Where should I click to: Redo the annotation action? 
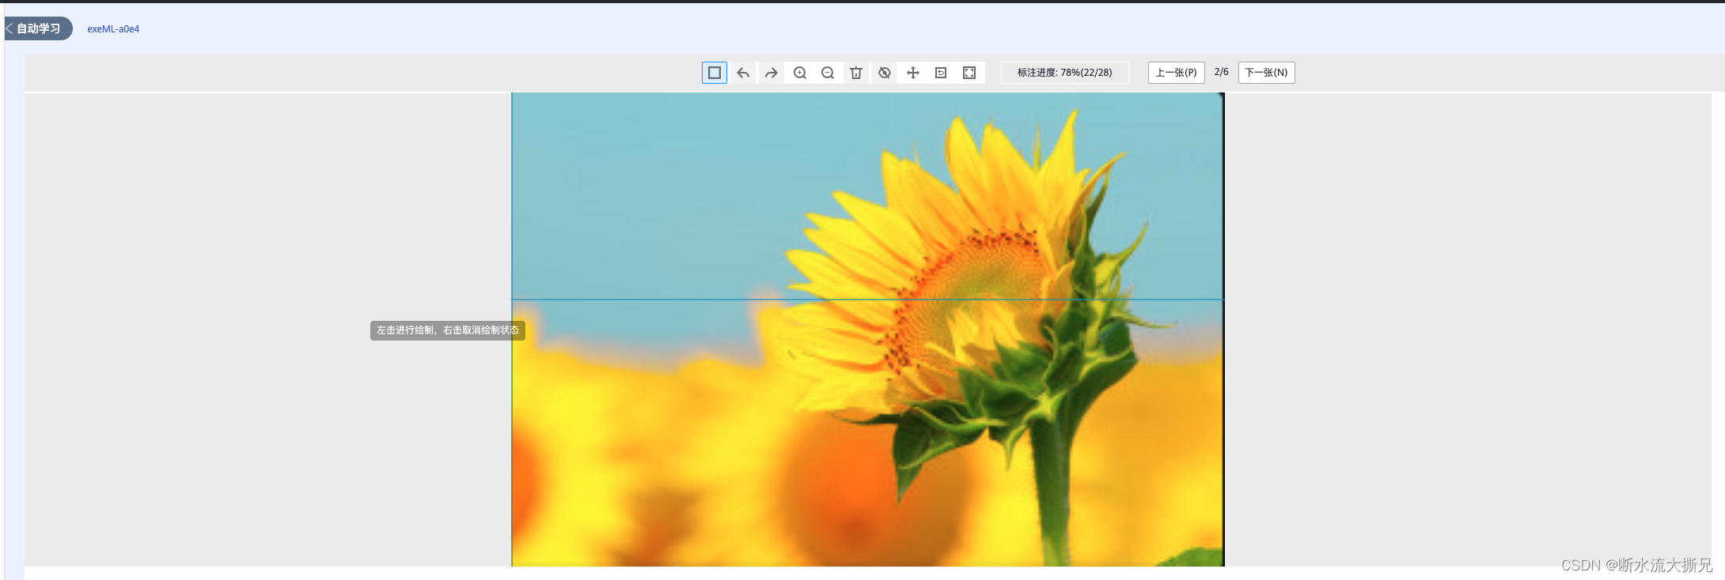[771, 73]
